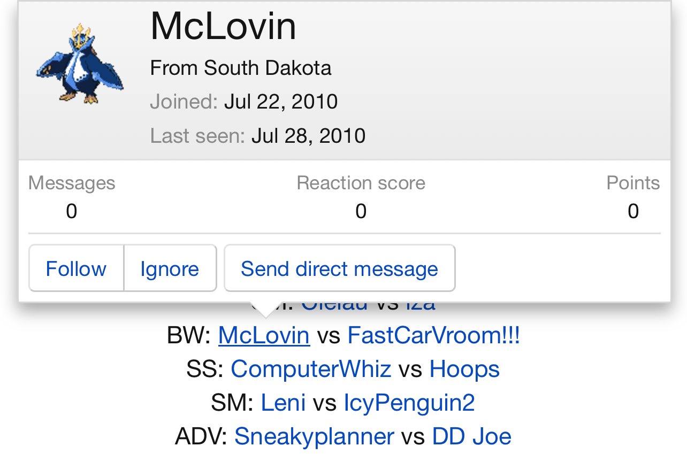Click the Reaction score value

point(361,212)
